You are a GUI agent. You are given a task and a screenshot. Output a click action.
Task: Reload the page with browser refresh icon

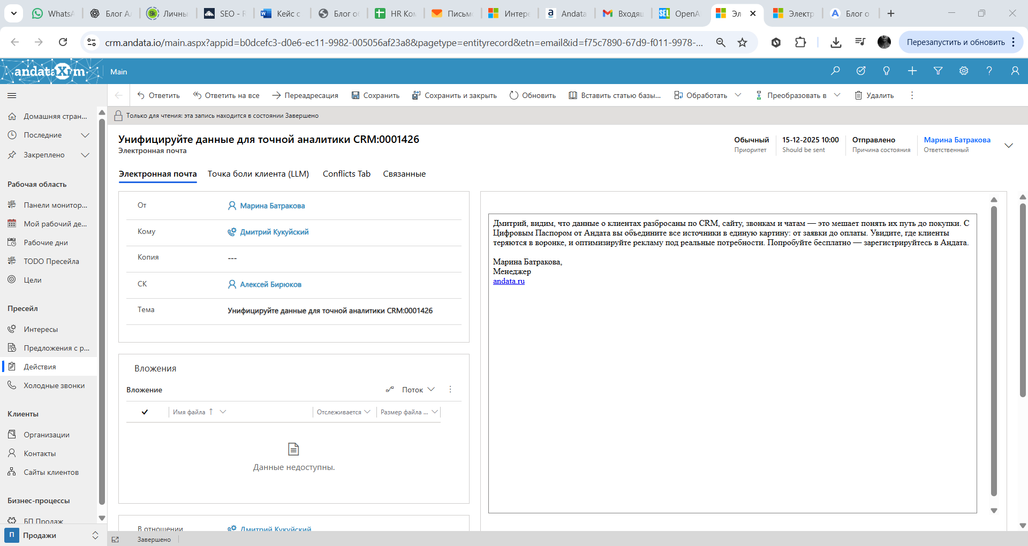pyautogui.click(x=63, y=42)
